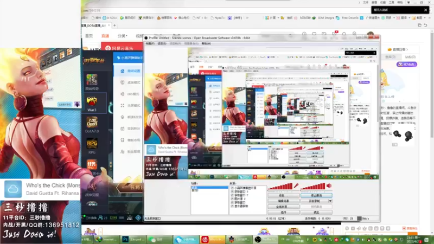Open the browser 工具 menu
This screenshot has width=434, height=244.
391,3
